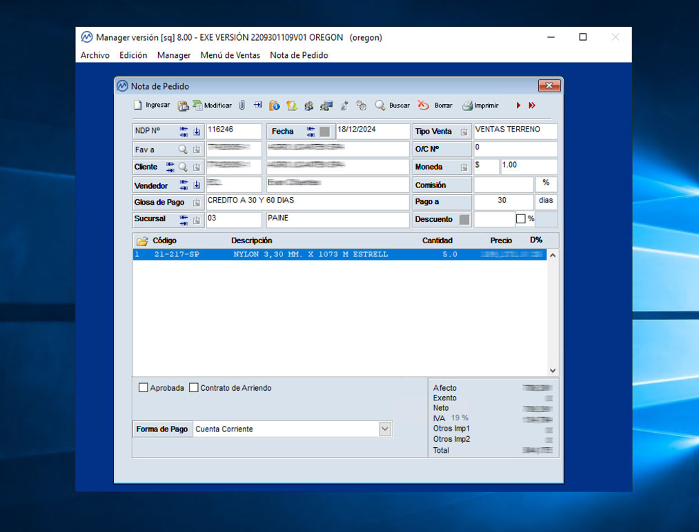This screenshot has width=699, height=532.
Task: Click the open folder icon beside Código
Action: (142, 241)
